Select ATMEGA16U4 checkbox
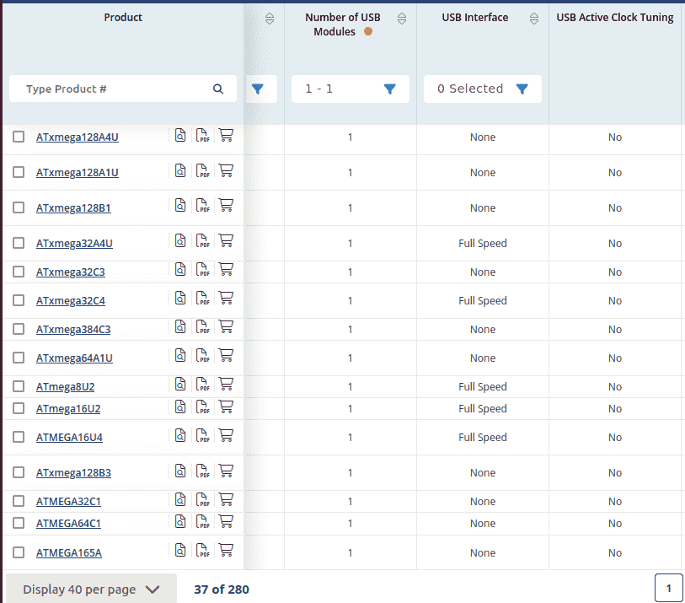 click(x=19, y=437)
